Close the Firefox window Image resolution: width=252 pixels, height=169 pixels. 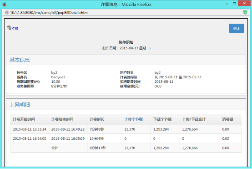tap(244, 3)
